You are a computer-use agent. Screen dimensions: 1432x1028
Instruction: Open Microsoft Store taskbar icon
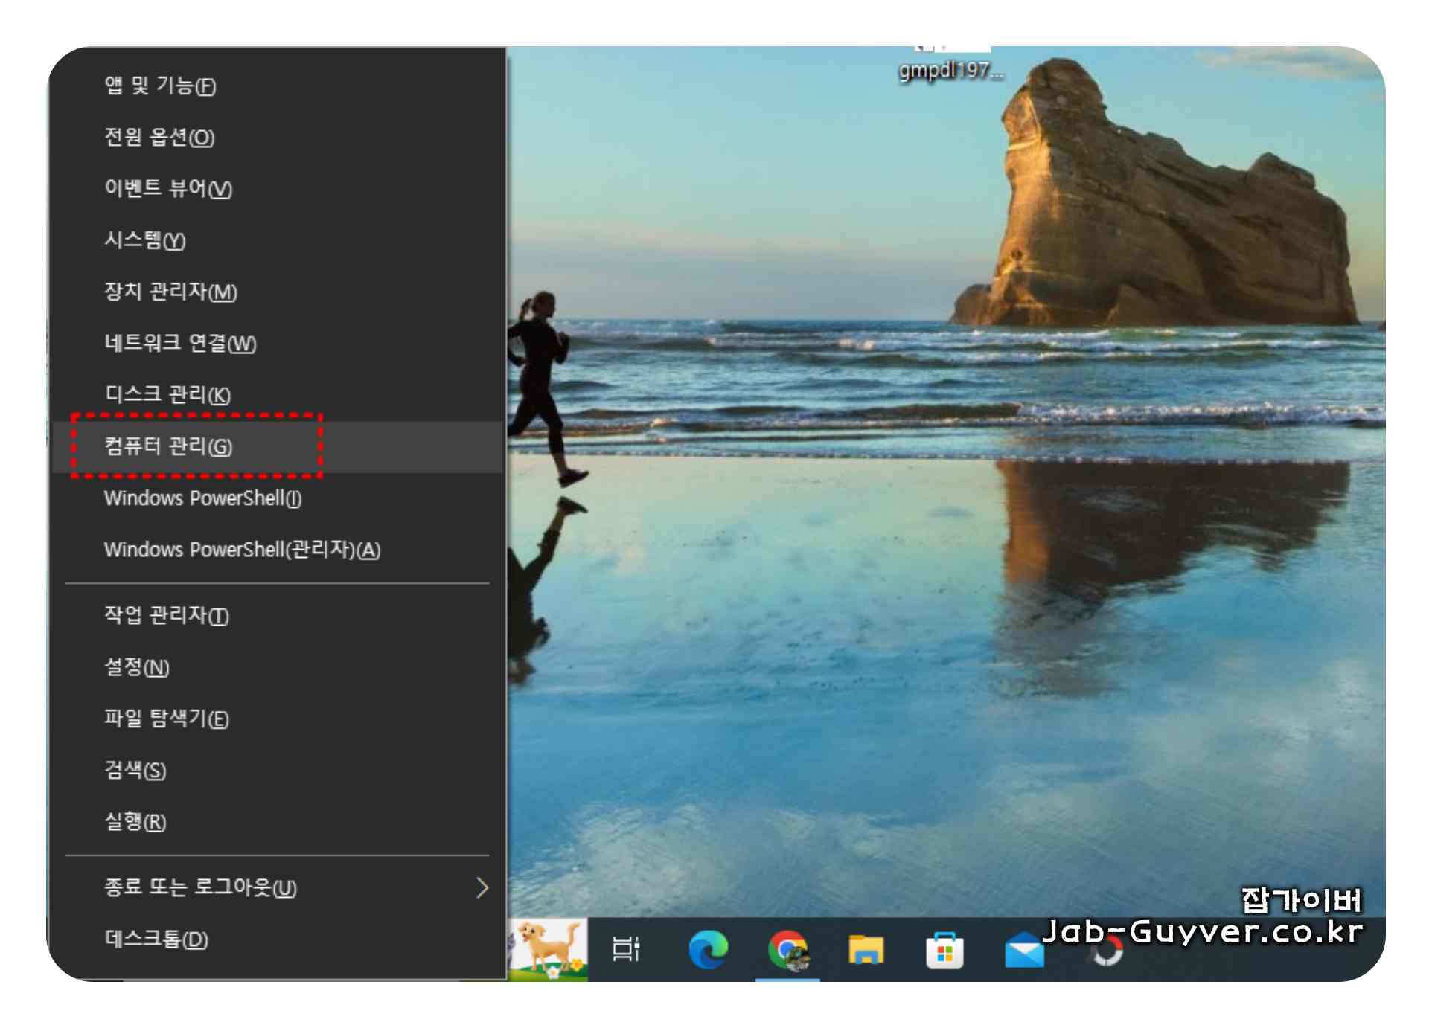coord(944,950)
